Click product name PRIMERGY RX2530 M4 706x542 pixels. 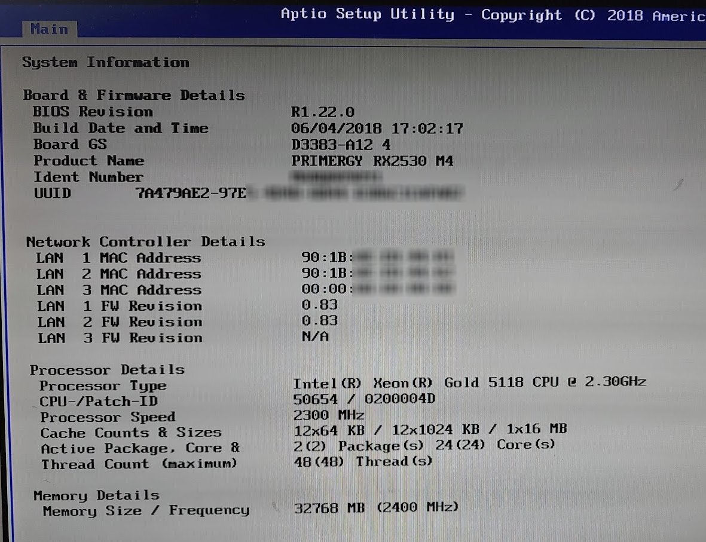(x=372, y=161)
